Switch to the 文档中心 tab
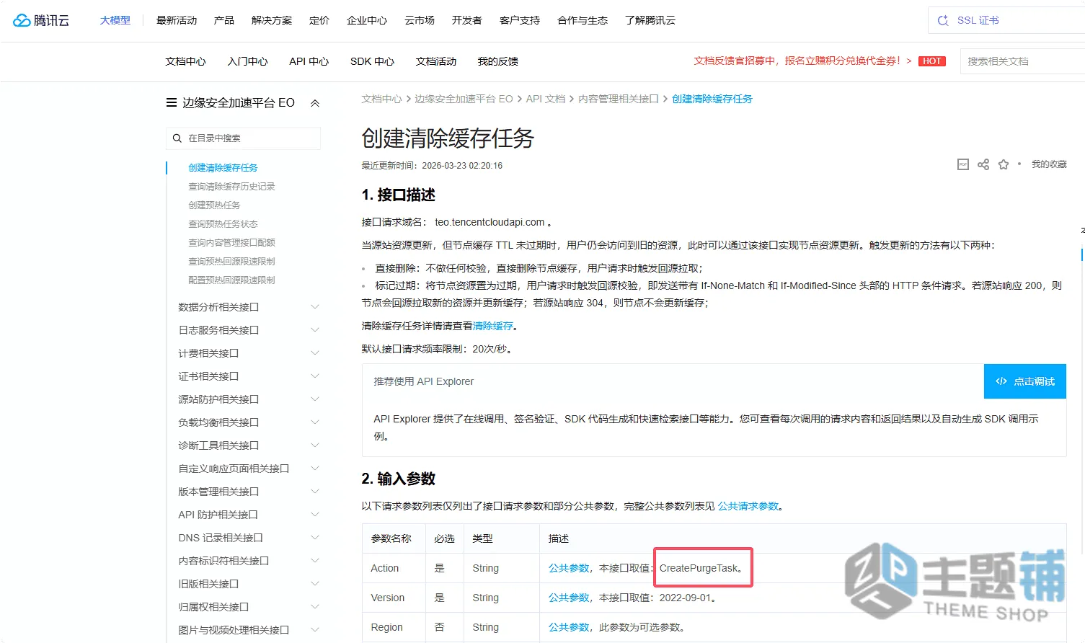 [185, 61]
